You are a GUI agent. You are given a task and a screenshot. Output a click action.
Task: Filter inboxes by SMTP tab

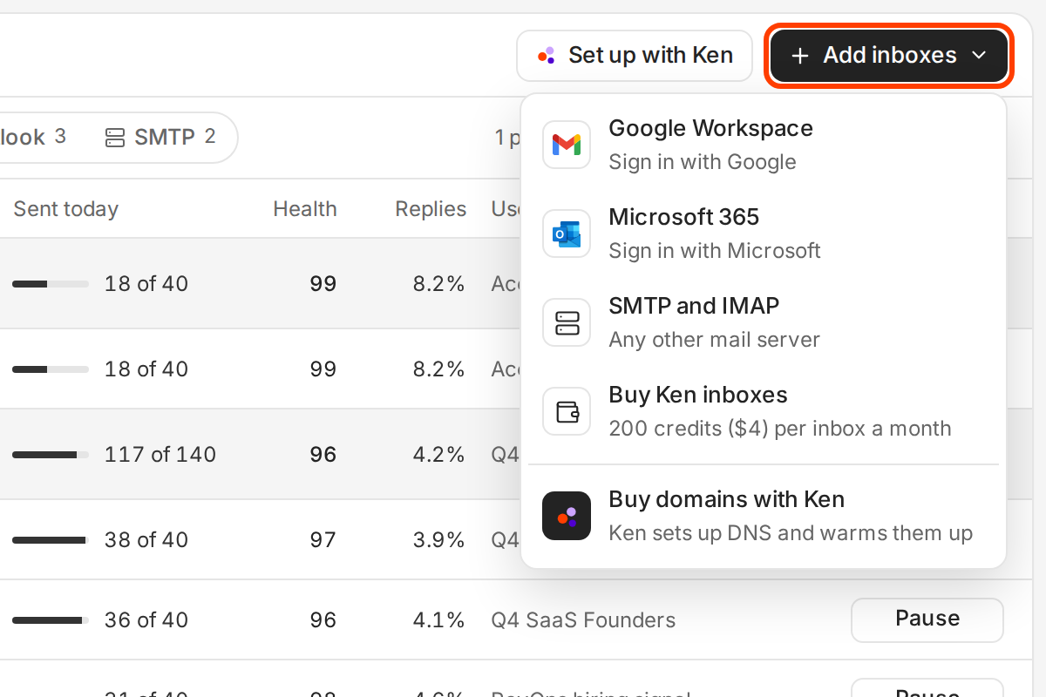pos(160,138)
